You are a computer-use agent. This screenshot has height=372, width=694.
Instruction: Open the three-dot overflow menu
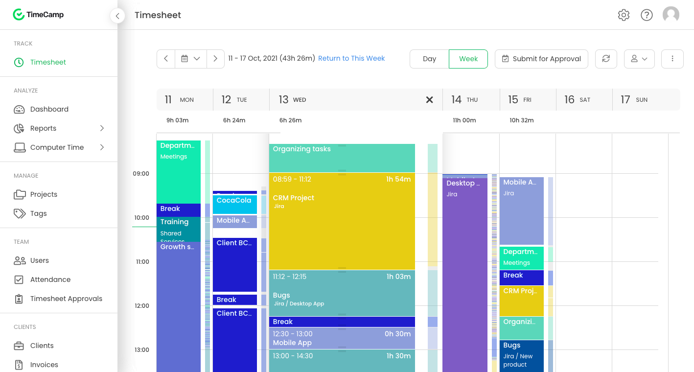672,59
